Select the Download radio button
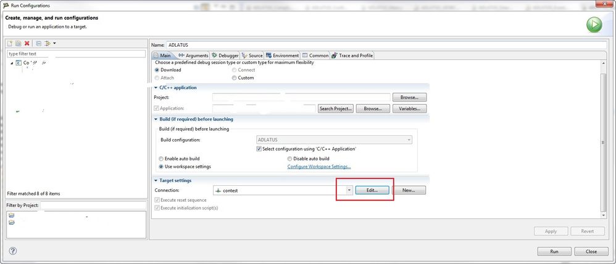Screen dimensions: 616x264 [157, 70]
